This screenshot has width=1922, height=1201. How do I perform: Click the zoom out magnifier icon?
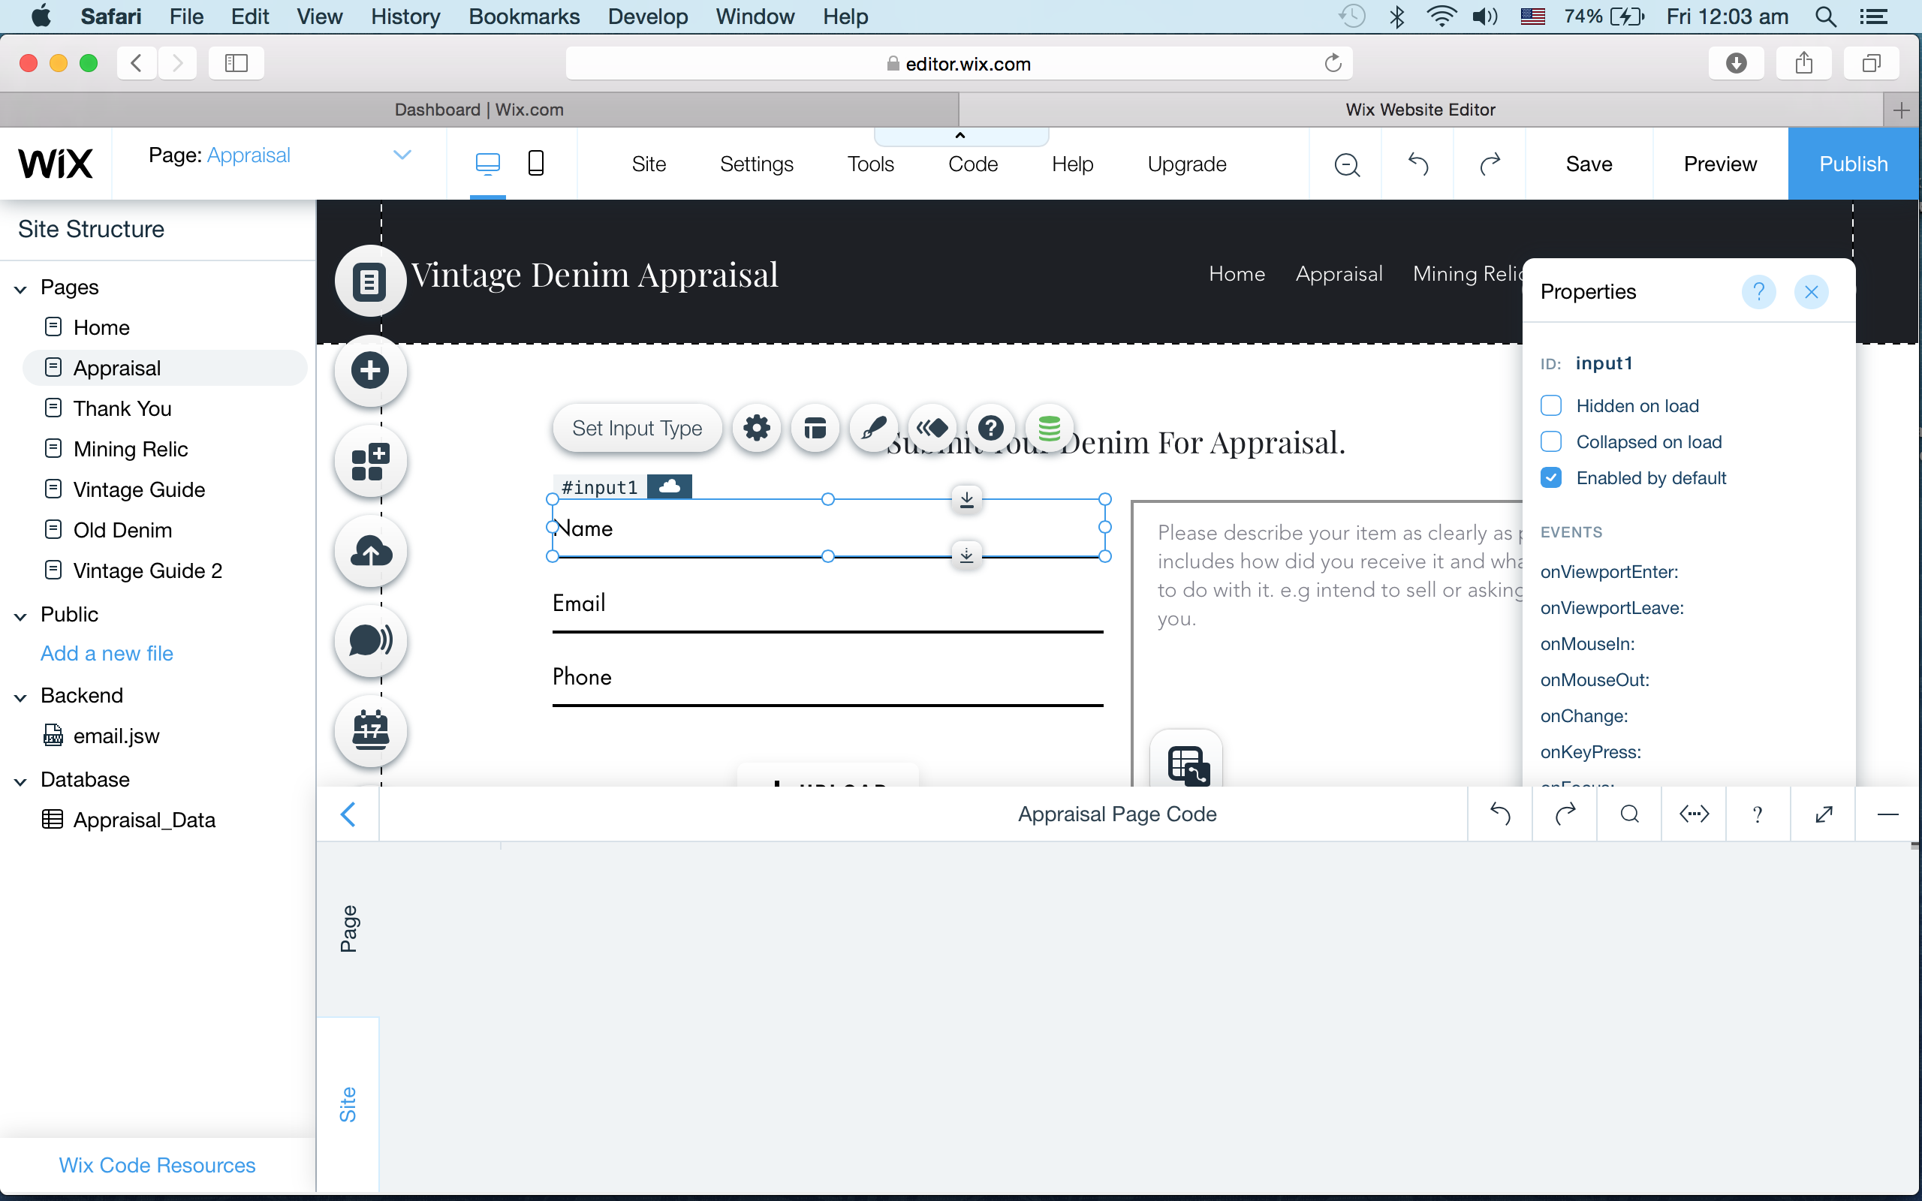(1346, 164)
